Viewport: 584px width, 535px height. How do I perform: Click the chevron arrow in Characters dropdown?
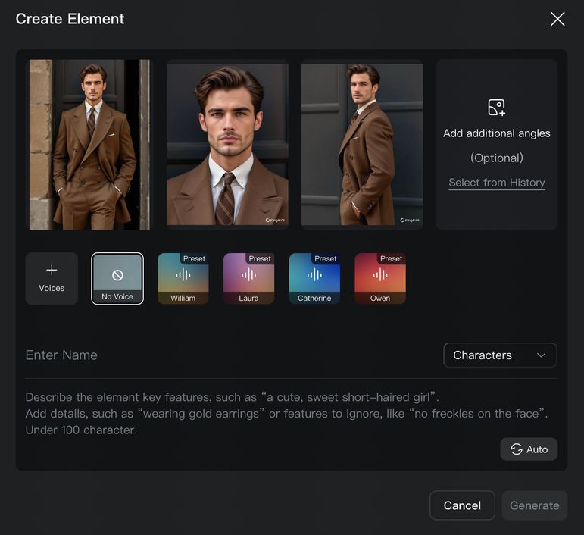coord(541,355)
